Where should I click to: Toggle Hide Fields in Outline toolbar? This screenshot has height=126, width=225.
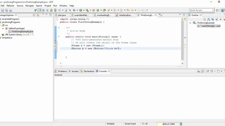[213, 19]
